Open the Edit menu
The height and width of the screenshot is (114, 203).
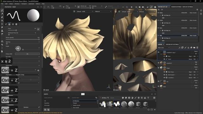(6, 4)
